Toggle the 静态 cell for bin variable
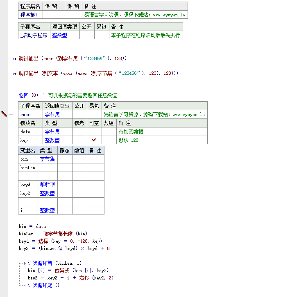290x297 pixels. (65, 159)
